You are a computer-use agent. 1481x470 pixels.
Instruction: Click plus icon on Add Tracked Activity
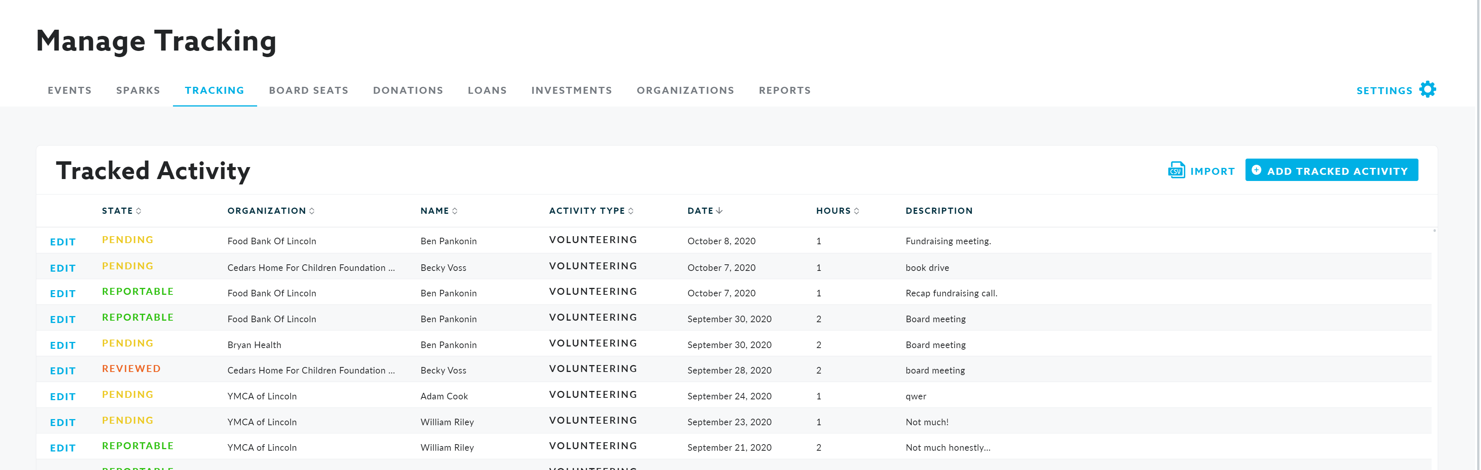(1256, 170)
